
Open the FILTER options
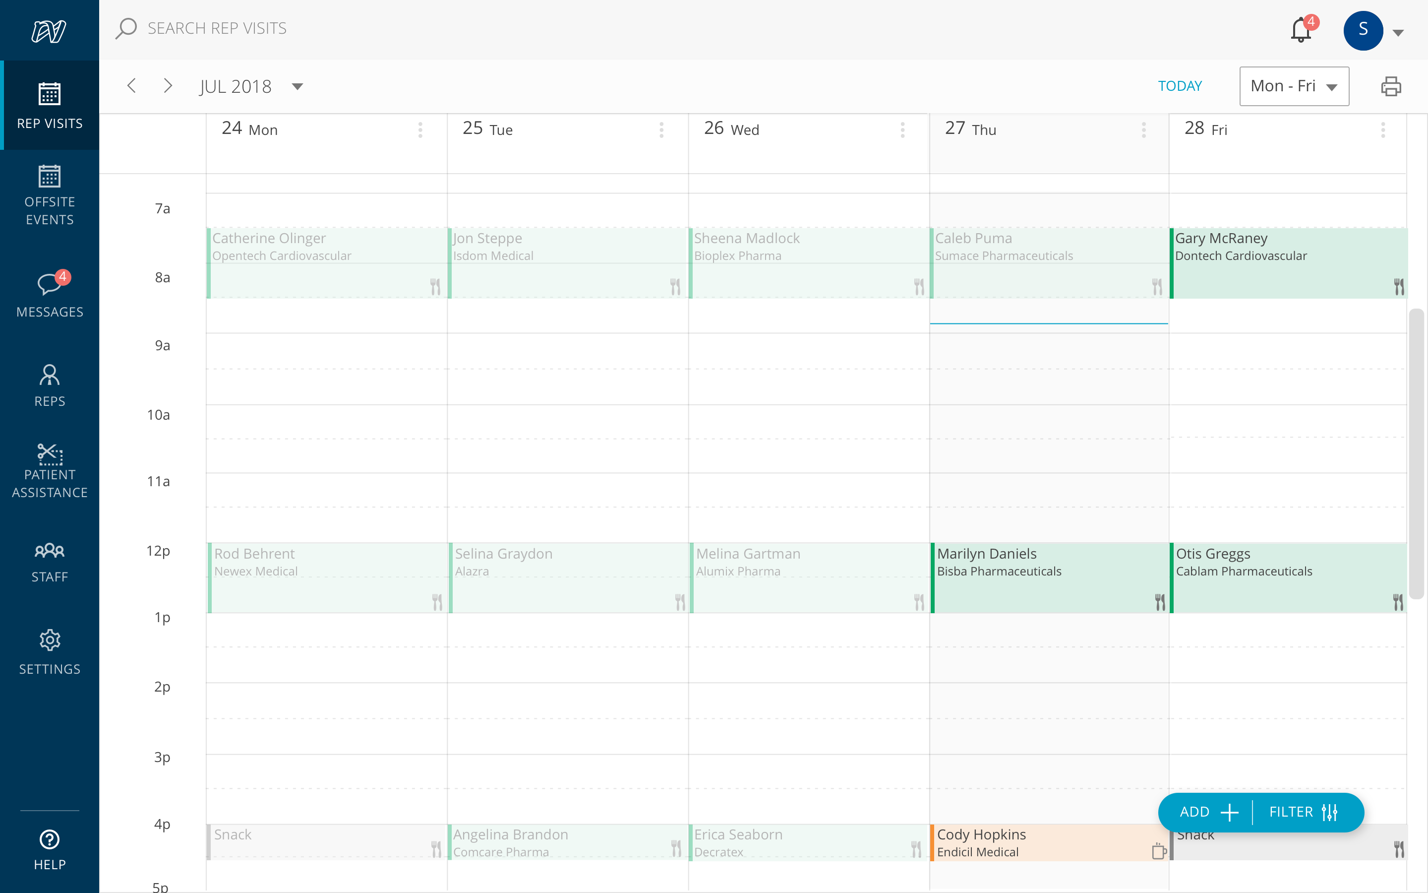[x=1303, y=812]
